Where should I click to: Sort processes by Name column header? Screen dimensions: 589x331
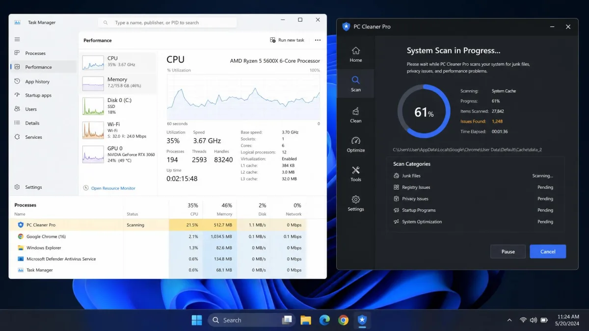pos(20,214)
